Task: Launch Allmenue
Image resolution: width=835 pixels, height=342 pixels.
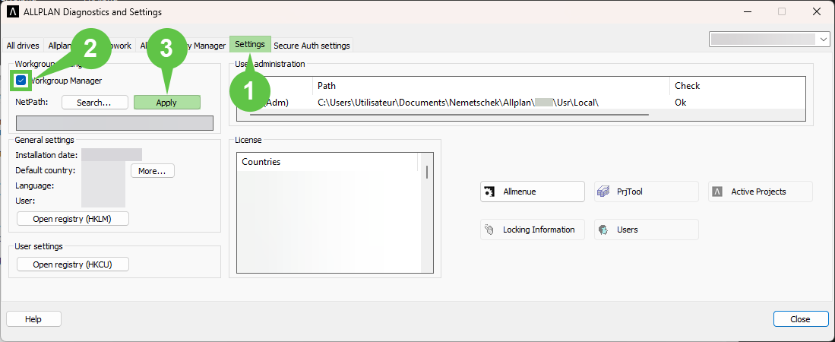Action: tap(533, 192)
